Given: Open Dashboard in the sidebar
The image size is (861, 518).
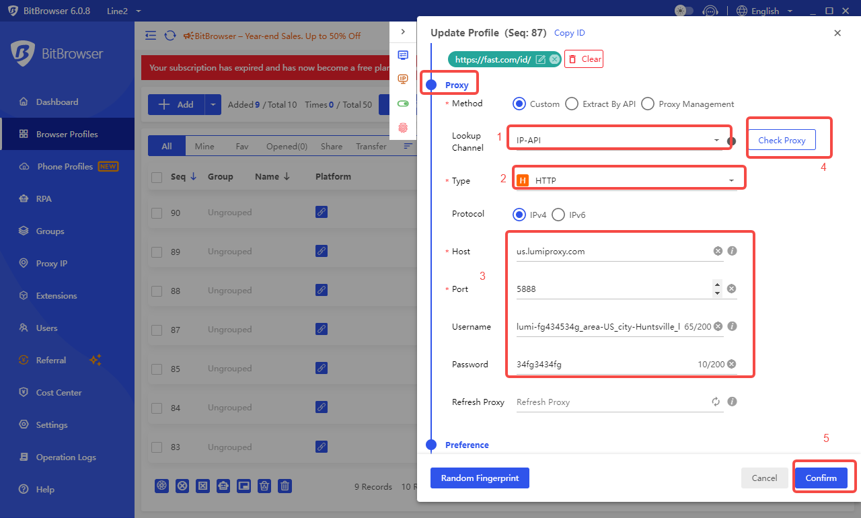Looking at the screenshot, I should point(67,102).
